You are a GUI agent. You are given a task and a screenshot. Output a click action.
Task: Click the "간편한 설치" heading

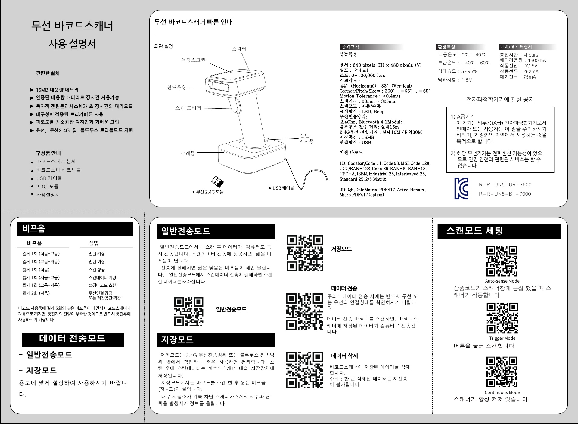[x=48, y=73]
